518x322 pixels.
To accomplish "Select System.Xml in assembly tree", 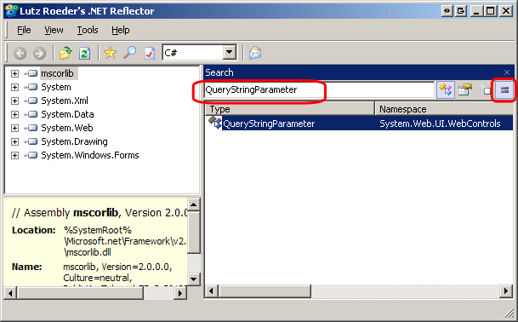I will click(x=65, y=101).
